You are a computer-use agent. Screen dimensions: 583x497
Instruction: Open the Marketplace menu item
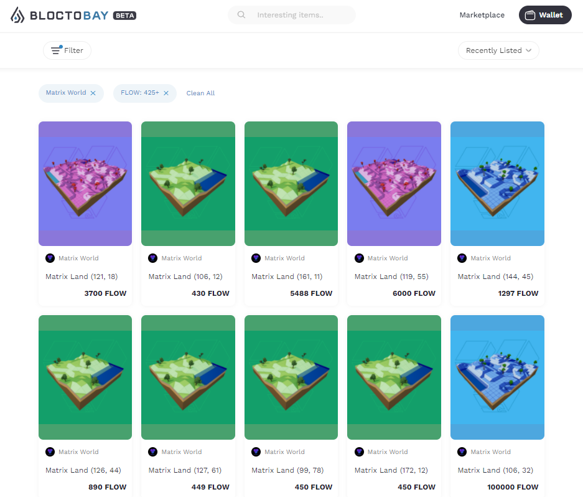point(482,15)
